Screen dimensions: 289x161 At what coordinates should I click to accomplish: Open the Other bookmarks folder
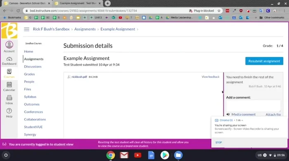coord(272,18)
